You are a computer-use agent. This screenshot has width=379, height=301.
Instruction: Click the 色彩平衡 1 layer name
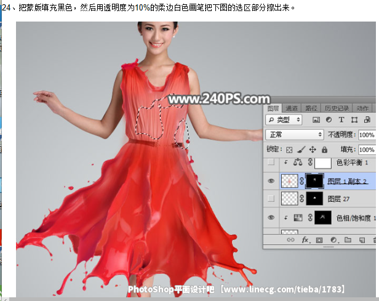pyautogui.click(x=352, y=163)
